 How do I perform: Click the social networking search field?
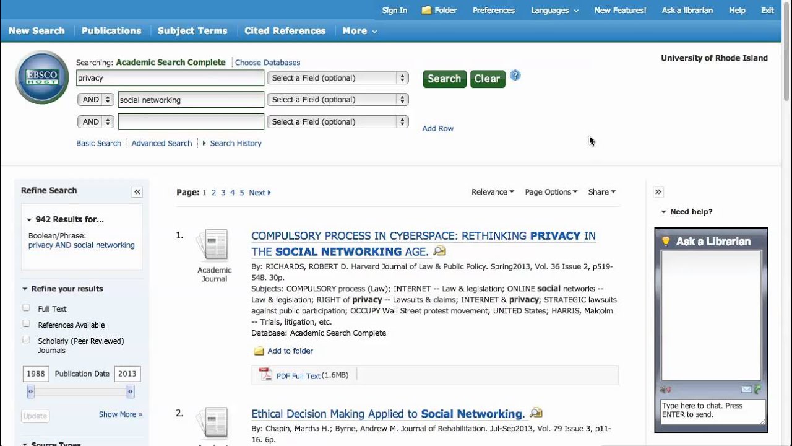point(191,100)
